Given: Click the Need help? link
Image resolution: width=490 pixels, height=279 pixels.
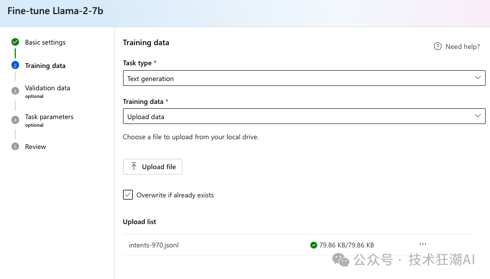Looking at the screenshot, I should click(462, 47).
